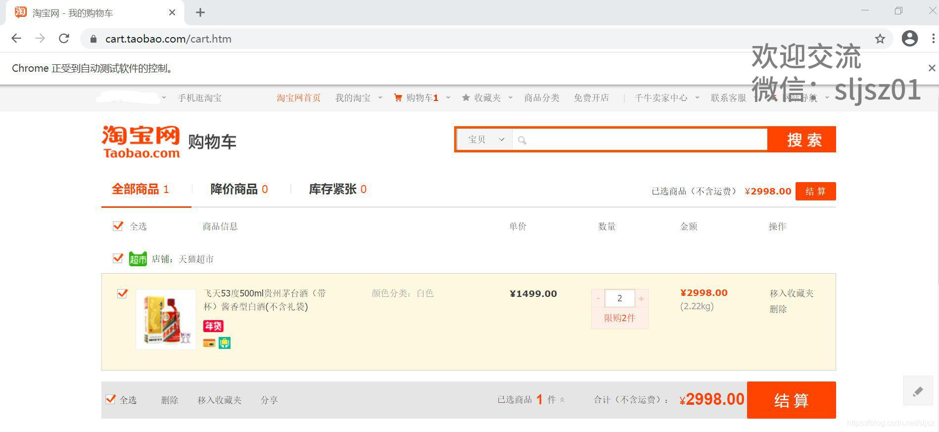This screenshot has width=939, height=432.
Task: Expand the account name dropdown arrow
Action: point(164,97)
